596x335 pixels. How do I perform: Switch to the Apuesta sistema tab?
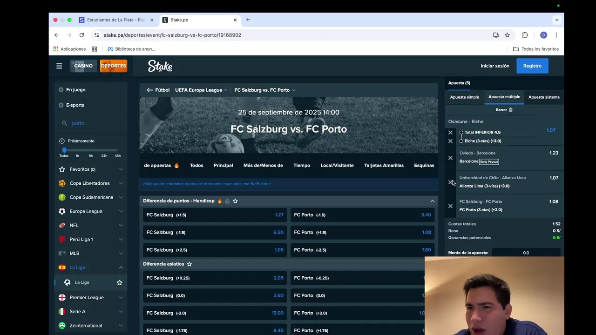(544, 97)
